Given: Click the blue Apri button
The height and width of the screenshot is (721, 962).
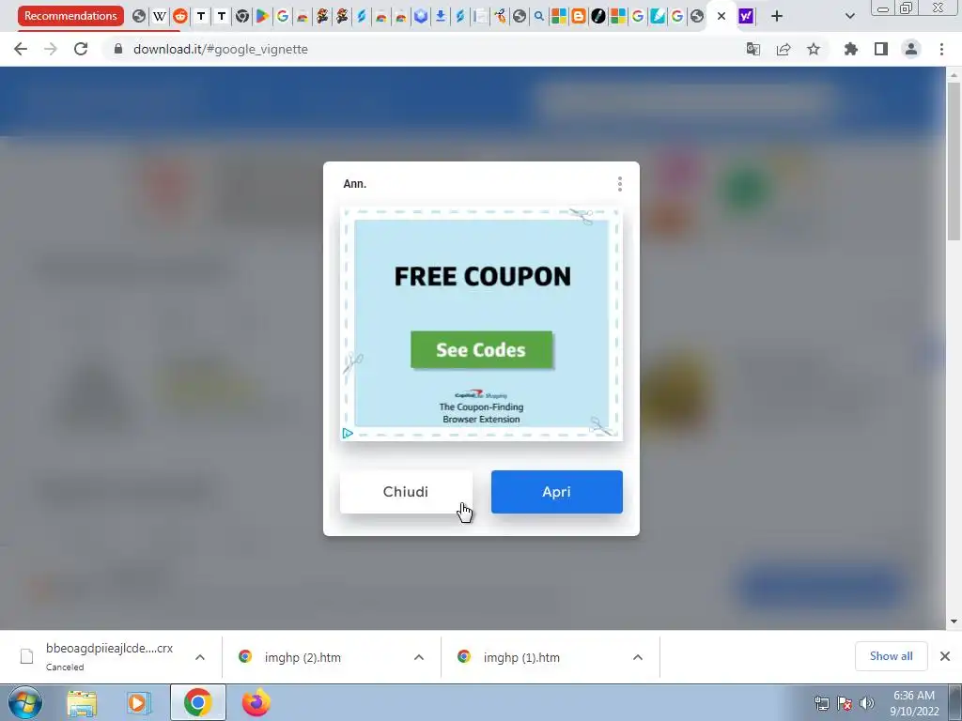Looking at the screenshot, I should pyautogui.click(x=556, y=492).
